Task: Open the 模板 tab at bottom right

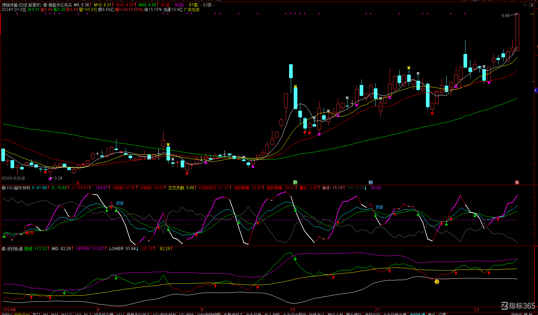Action: click(x=528, y=314)
